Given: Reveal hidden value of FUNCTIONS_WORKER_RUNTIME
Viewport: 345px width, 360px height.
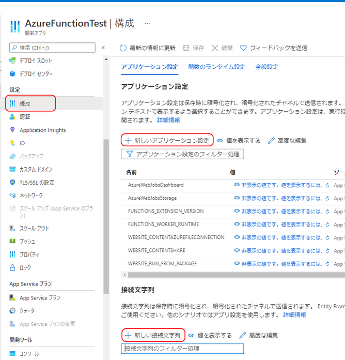Looking at the screenshot, I should [x=281, y=224].
